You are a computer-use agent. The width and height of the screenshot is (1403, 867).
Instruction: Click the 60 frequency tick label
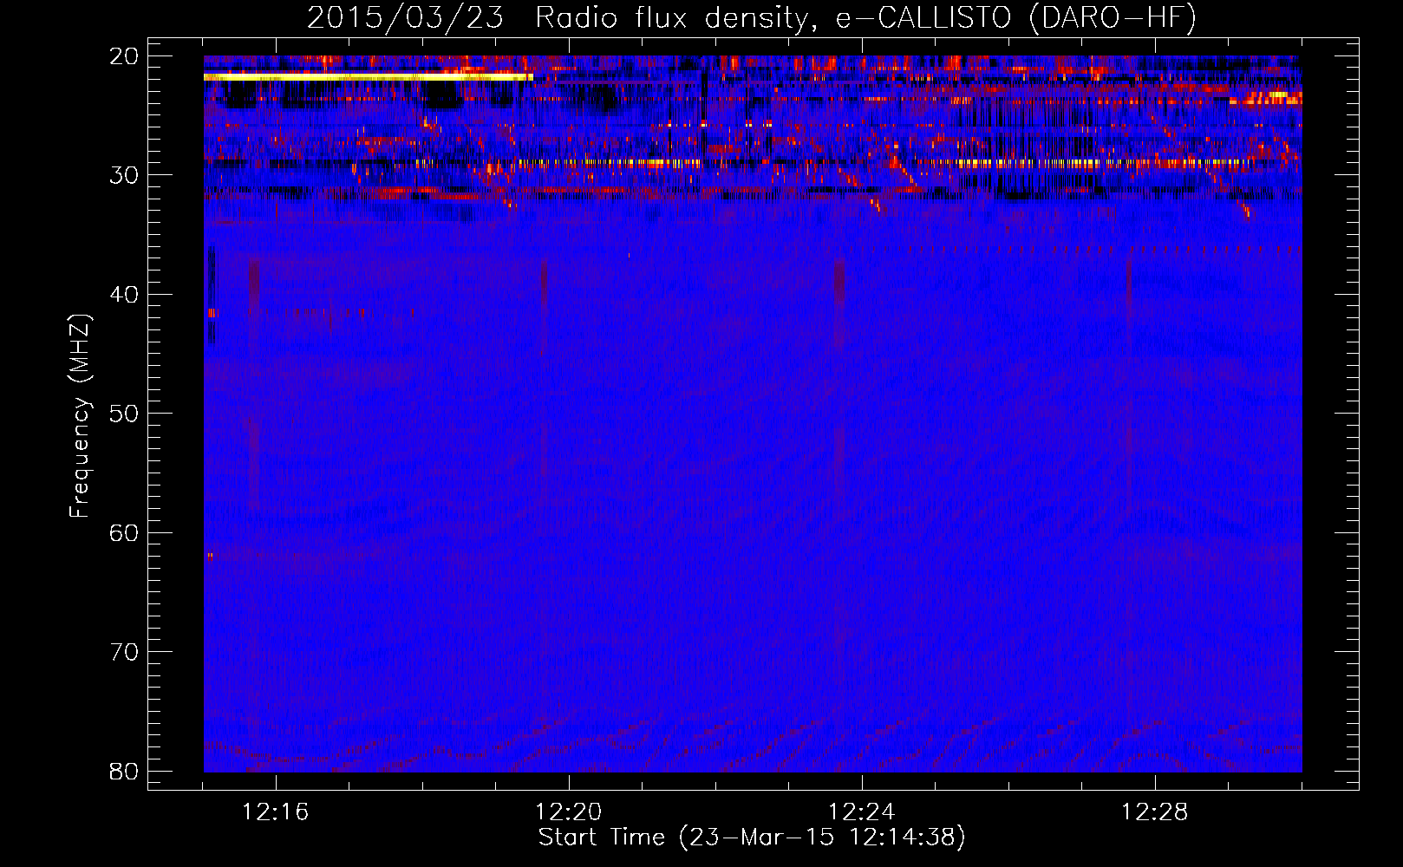[x=124, y=533]
